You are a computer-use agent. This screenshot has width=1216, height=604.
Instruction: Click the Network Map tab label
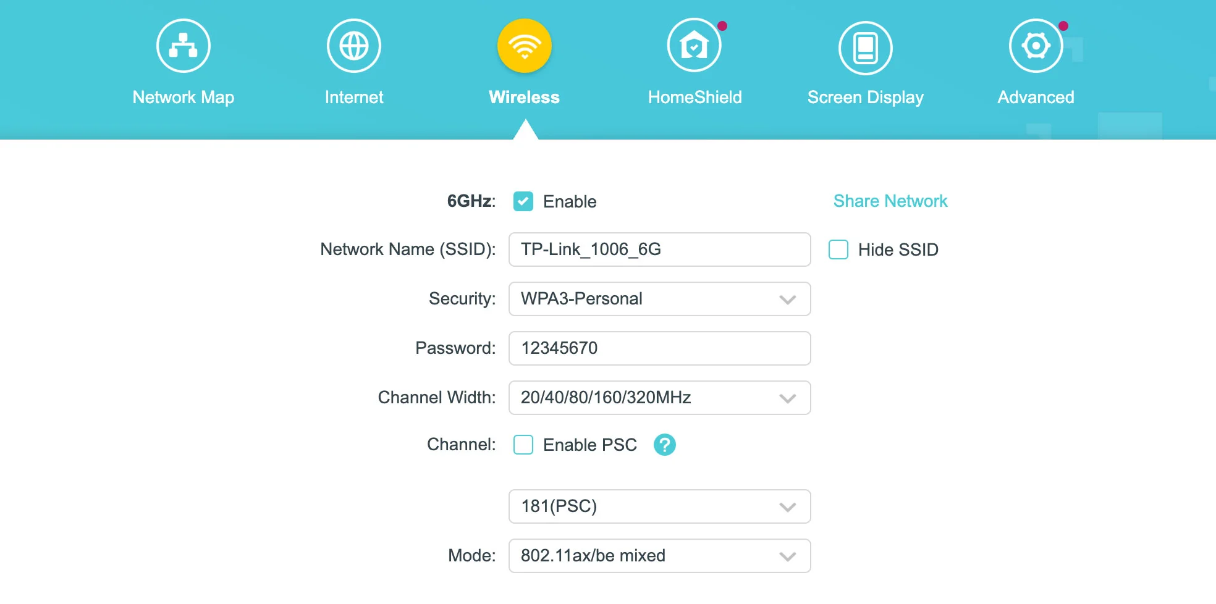coord(184,98)
